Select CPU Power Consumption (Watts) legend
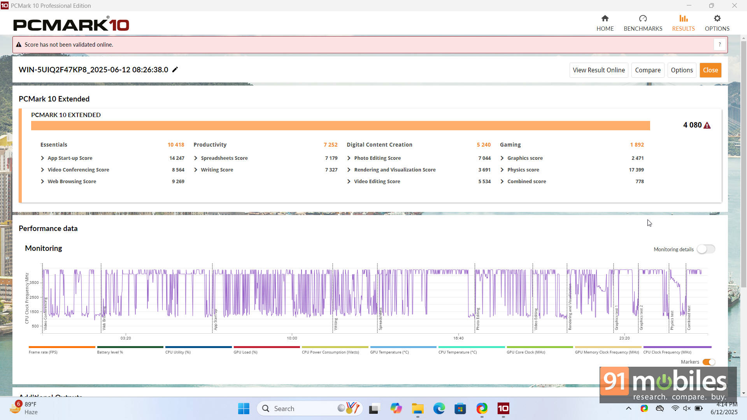 335,350
